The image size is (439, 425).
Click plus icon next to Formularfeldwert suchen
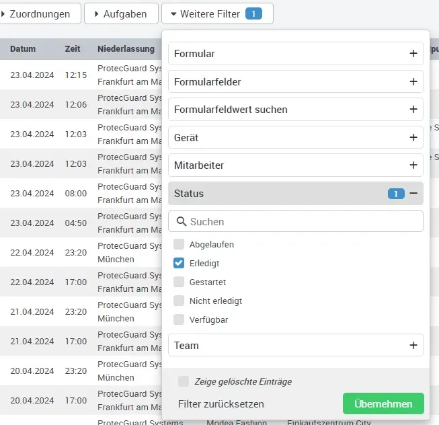pos(413,110)
